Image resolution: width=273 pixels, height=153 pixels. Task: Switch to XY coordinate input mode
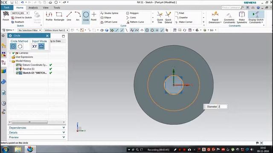click(x=35, y=46)
